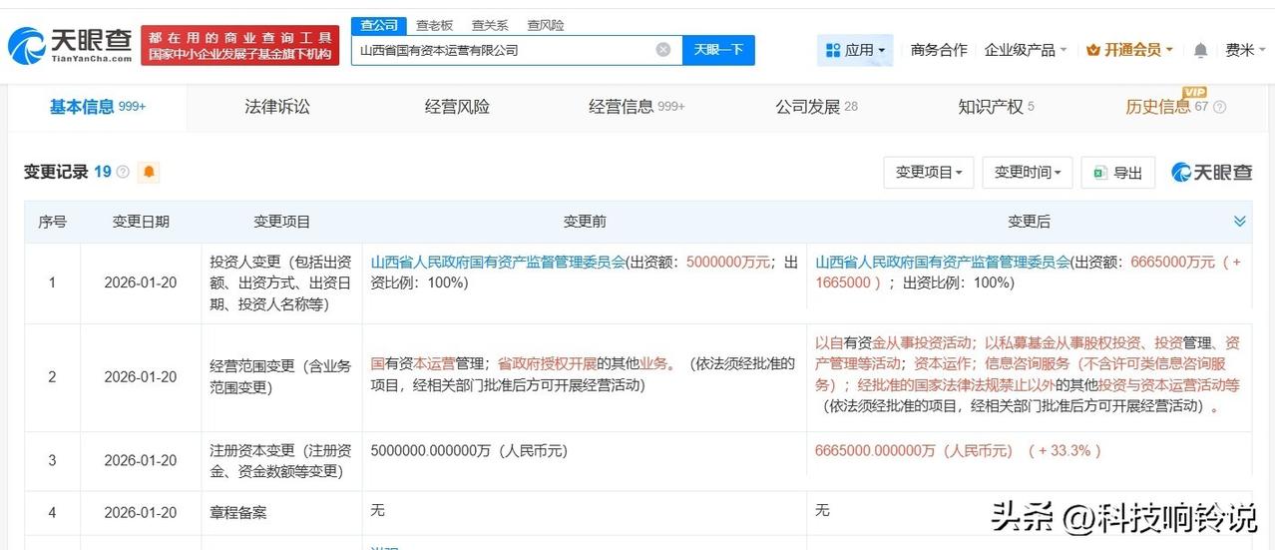Switch to 查老板 search tab

pyautogui.click(x=434, y=25)
